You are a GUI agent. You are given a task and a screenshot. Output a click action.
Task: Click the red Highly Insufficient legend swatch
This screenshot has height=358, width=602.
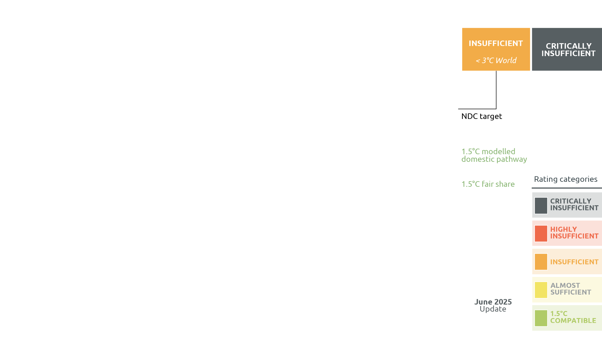pyautogui.click(x=541, y=233)
